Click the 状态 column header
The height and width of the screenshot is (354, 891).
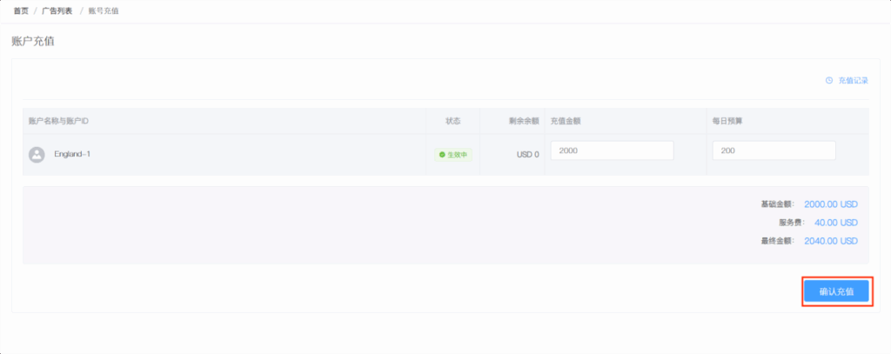pos(452,121)
